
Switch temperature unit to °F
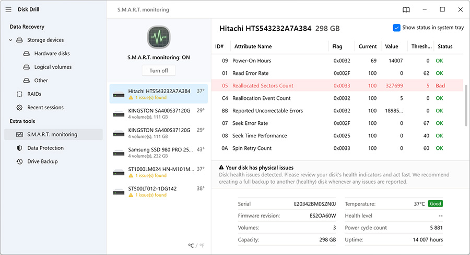pos(202,246)
